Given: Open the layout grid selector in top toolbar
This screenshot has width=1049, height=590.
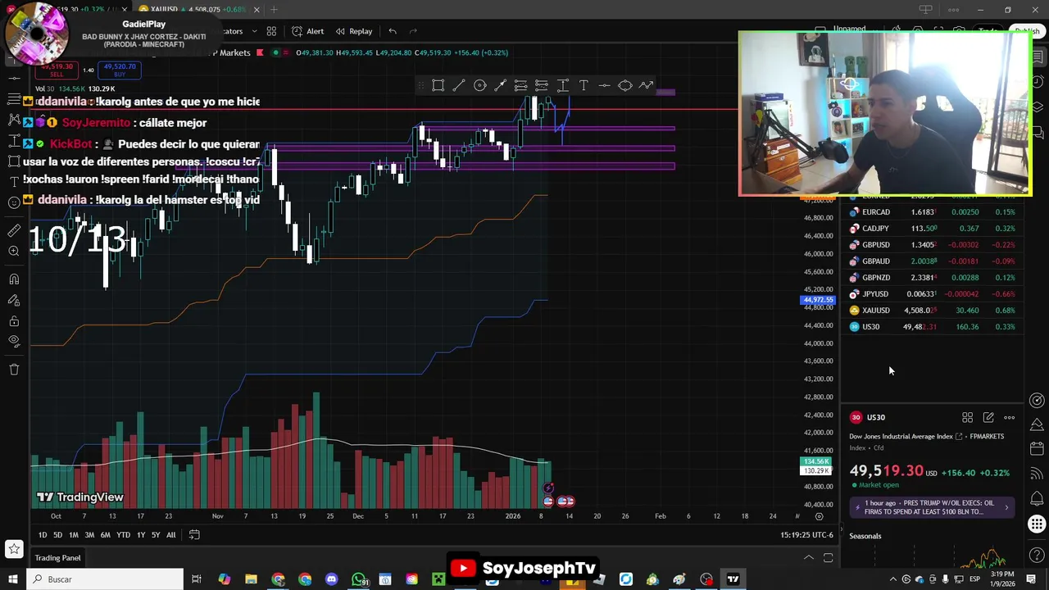Looking at the screenshot, I should click(x=271, y=31).
